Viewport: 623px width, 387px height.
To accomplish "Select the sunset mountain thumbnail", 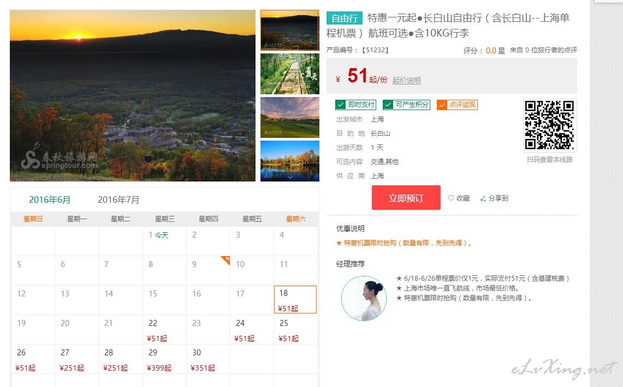I will point(289,31).
